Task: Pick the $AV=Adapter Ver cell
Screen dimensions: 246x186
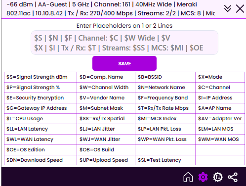Action: 220,119
